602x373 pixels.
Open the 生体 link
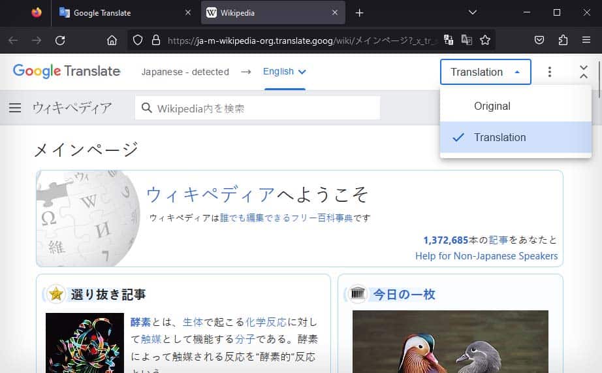193,322
